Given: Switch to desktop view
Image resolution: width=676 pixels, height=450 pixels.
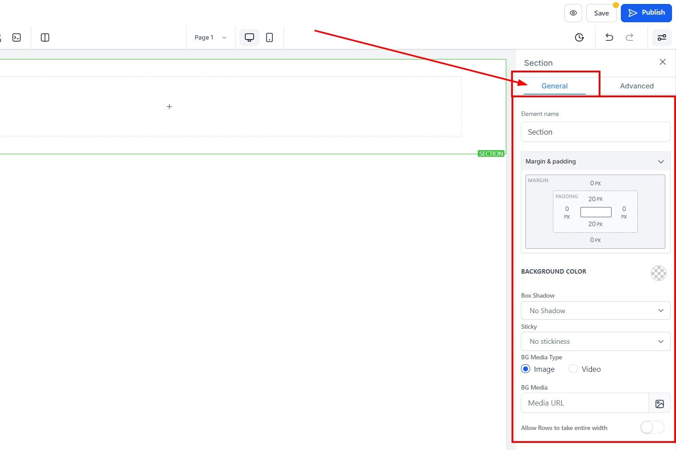Looking at the screenshot, I should 249,38.
